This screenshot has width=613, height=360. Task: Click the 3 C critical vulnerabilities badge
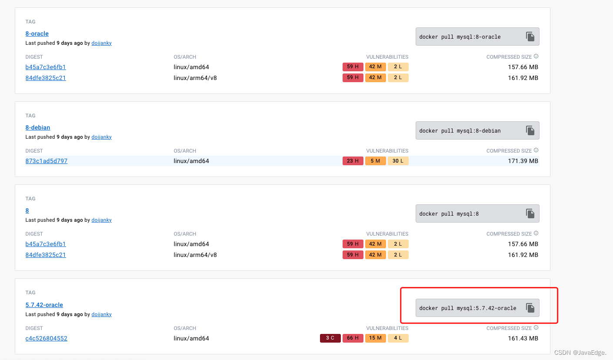pyautogui.click(x=330, y=338)
